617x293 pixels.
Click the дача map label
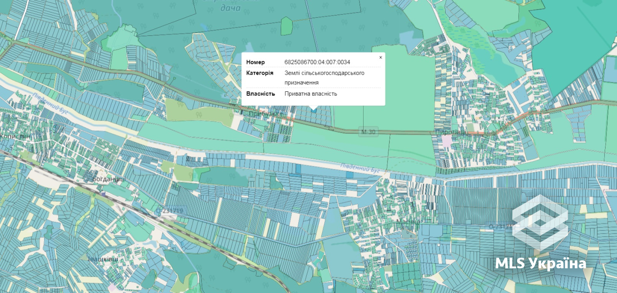[230, 8]
